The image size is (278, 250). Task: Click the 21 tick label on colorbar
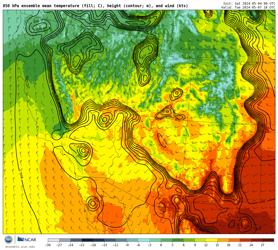click(240, 245)
